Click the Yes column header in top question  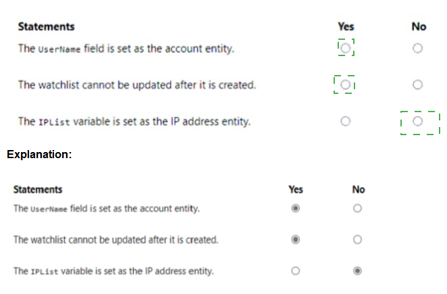click(x=345, y=26)
